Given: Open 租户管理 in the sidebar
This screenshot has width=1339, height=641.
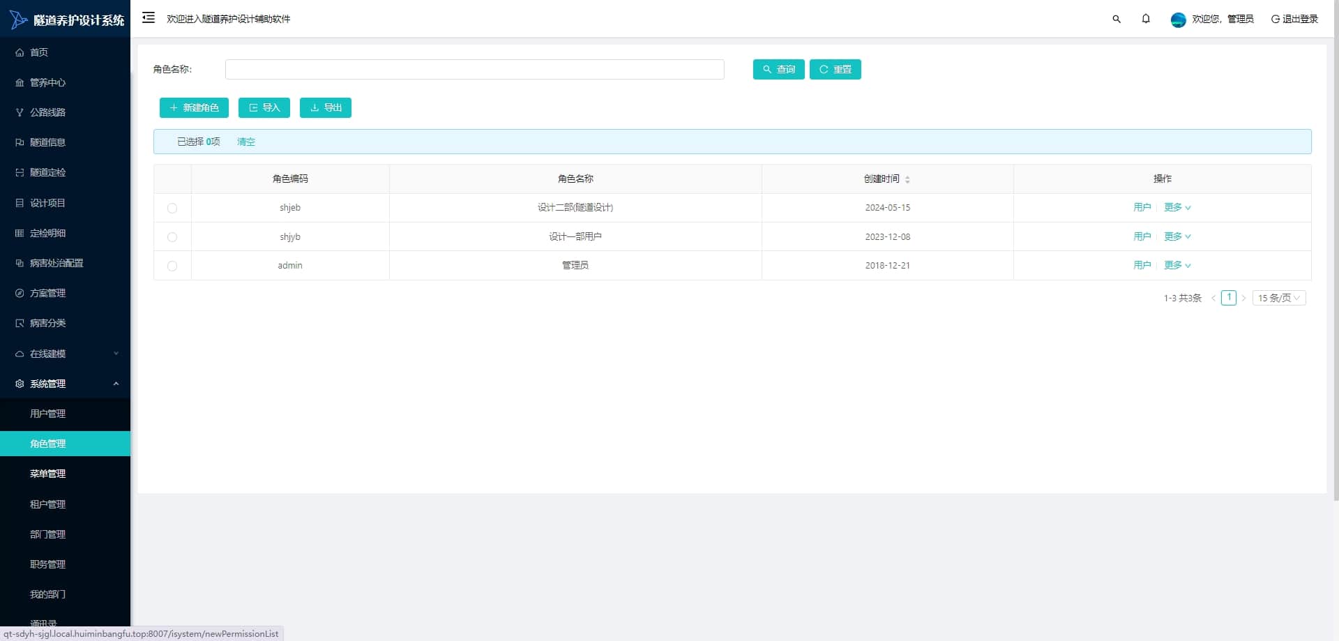Looking at the screenshot, I should coord(65,504).
